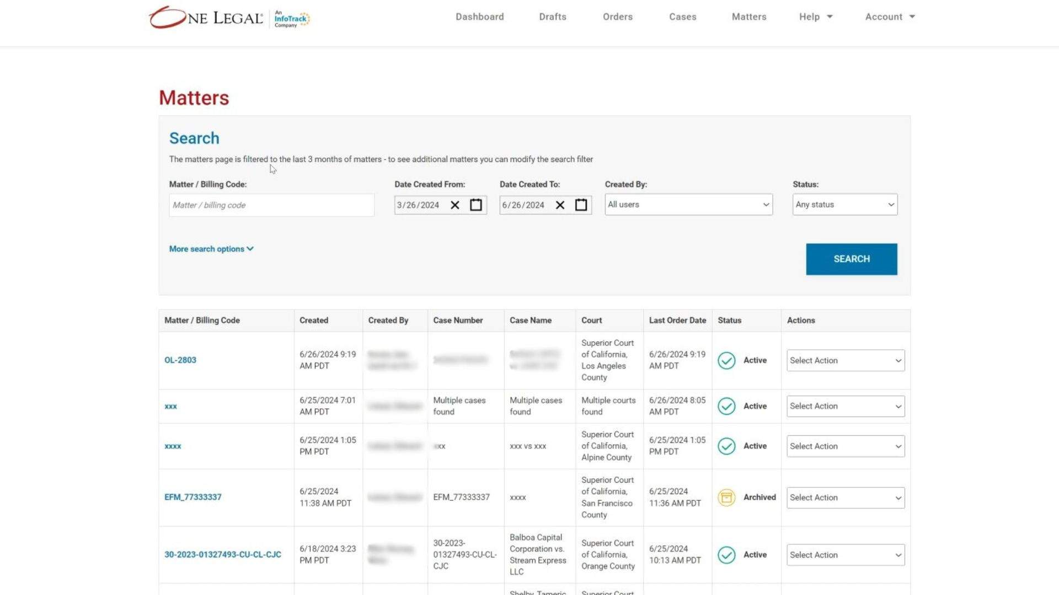Open Select Action for 30-2023-01327493-CU-CL-CJC
Screen dimensions: 1059x595
point(846,555)
